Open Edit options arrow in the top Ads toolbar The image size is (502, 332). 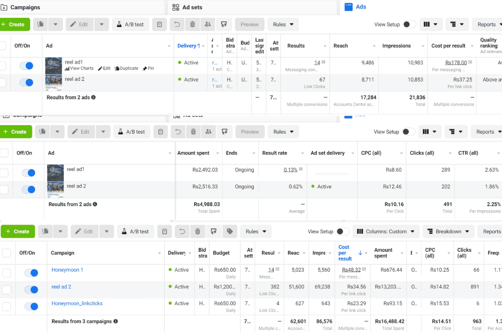[x=101, y=24]
